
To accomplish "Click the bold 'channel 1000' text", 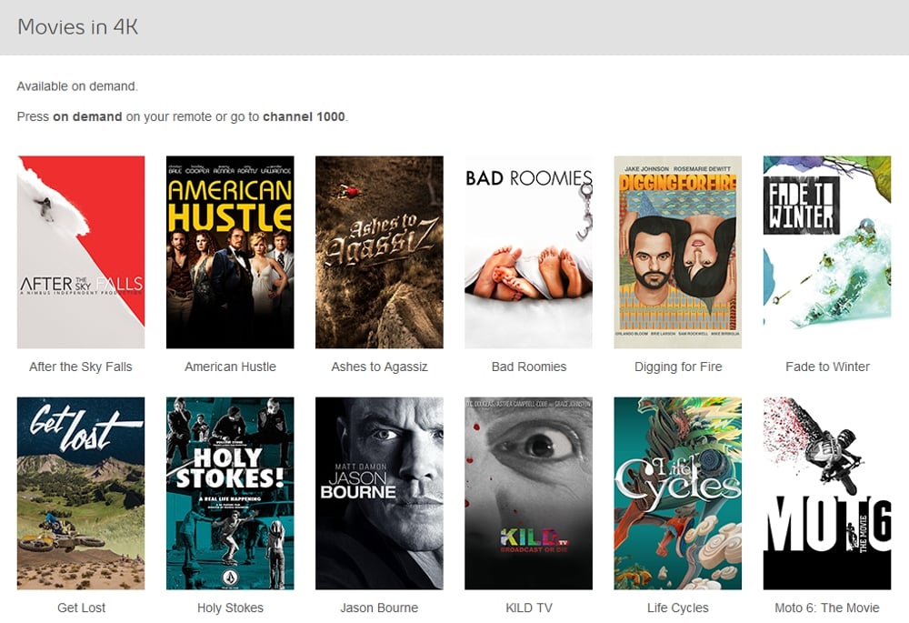I will (x=304, y=116).
